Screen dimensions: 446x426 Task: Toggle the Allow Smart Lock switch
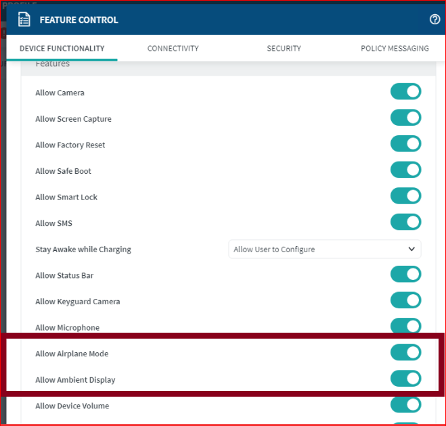click(x=405, y=197)
